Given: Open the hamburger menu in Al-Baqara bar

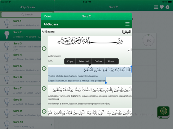Looking at the screenshot, I should point(127,24).
